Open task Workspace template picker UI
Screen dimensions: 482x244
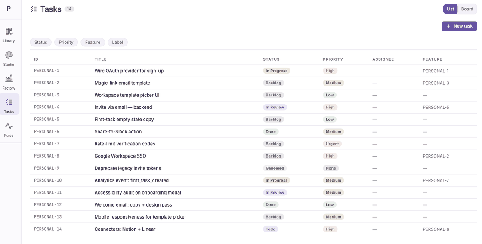(127, 95)
